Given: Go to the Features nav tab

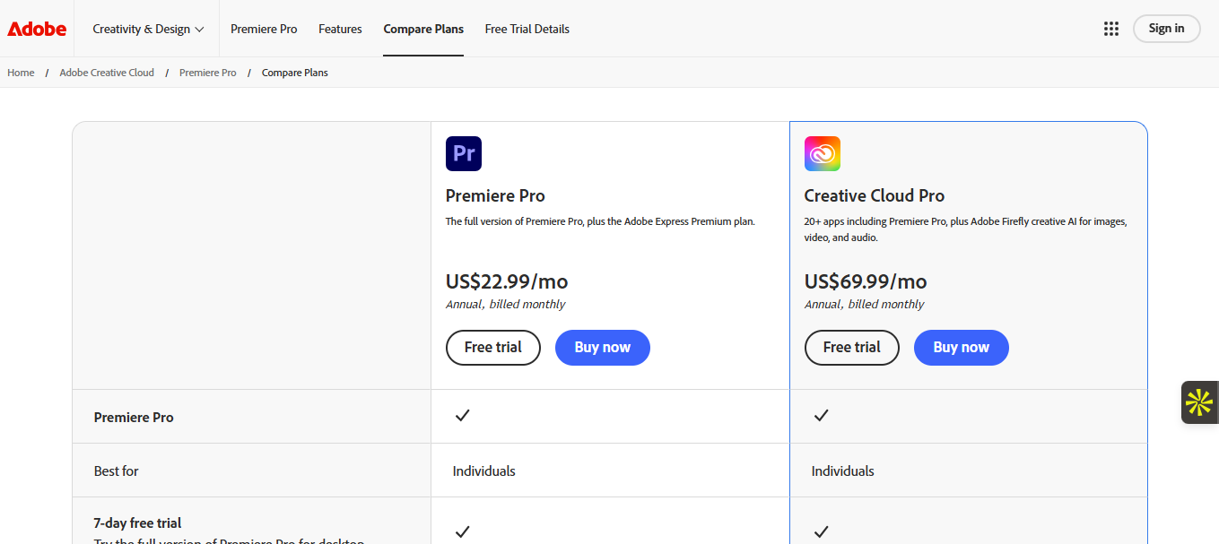Looking at the screenshot, I should click(340, 29).
